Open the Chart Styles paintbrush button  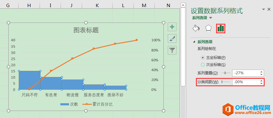click(172, 39)
